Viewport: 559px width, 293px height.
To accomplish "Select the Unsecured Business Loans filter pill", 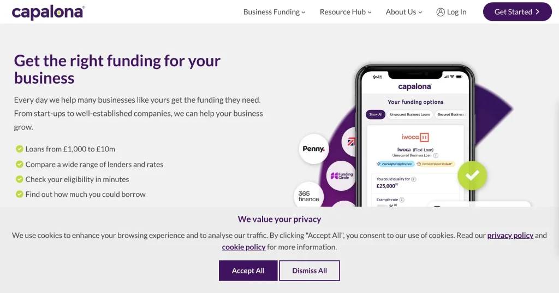I will point(411,115).
